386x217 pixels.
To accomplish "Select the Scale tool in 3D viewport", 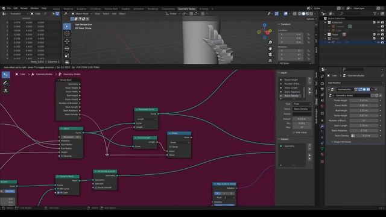I will [x=67, y=56].
